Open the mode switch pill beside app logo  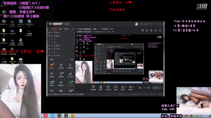pos(67,24)
